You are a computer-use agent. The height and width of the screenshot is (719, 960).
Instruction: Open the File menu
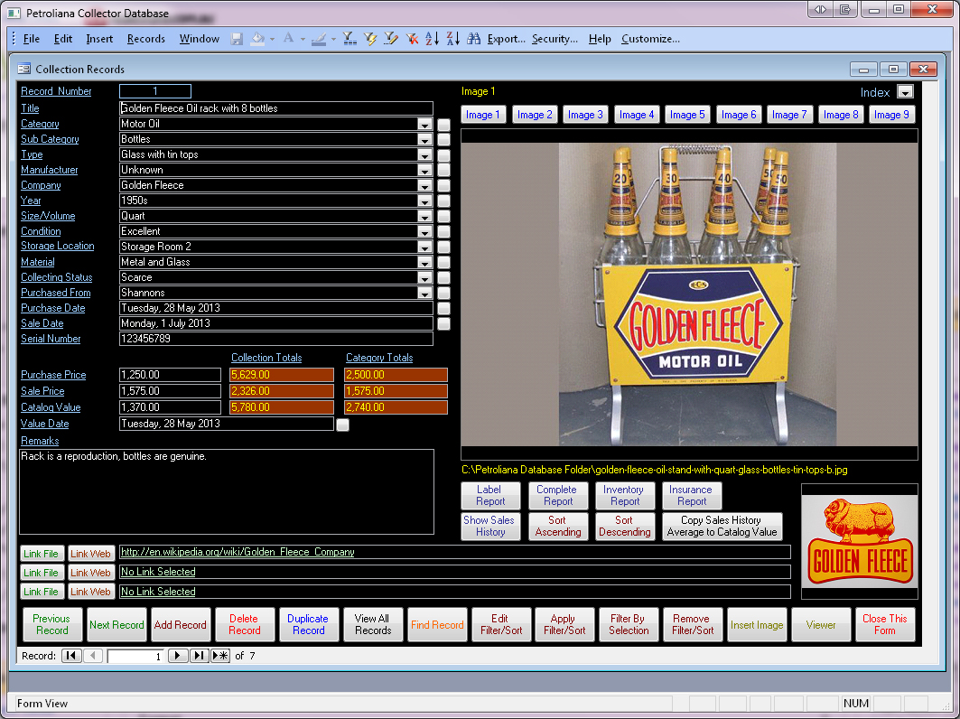pos(32,39)
